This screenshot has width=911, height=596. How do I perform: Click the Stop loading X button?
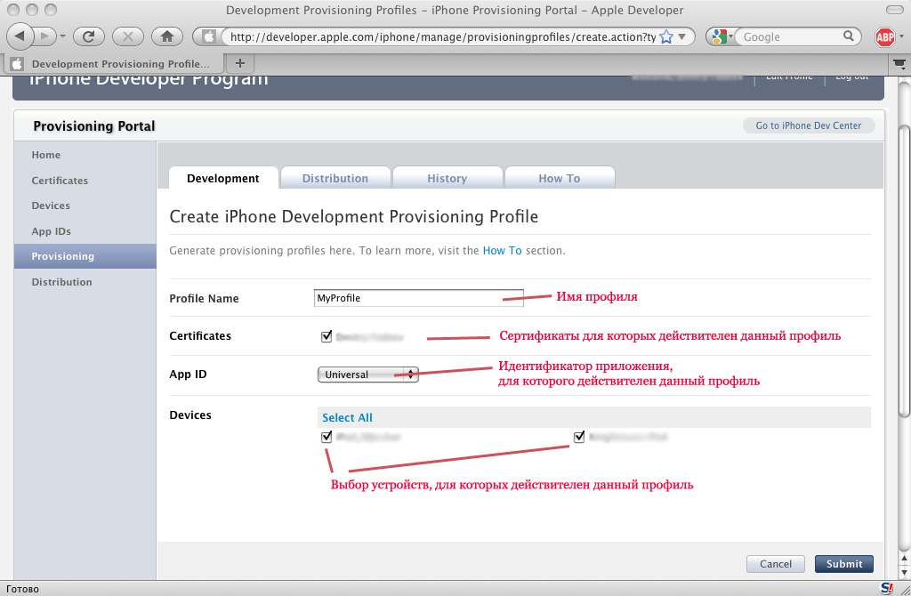click(128, 36)
